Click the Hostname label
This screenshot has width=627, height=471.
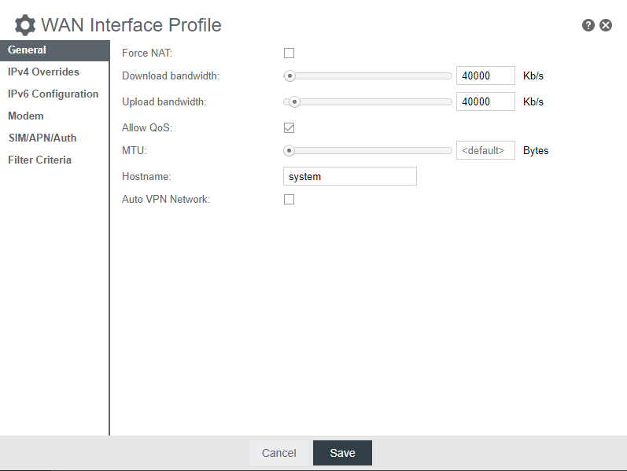[146, 176]
